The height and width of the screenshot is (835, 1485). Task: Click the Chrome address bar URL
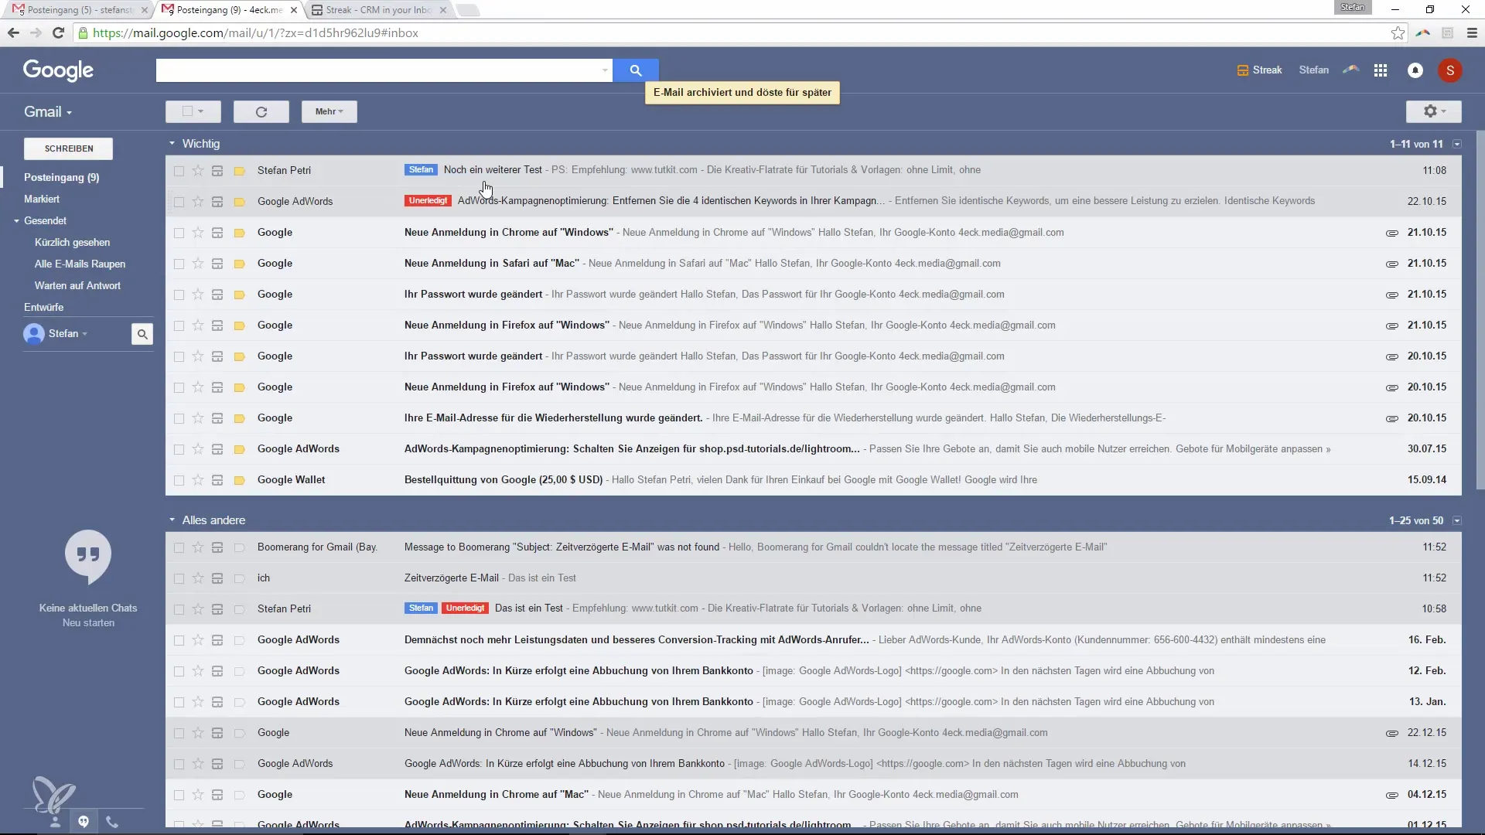(x=255, y=33)
